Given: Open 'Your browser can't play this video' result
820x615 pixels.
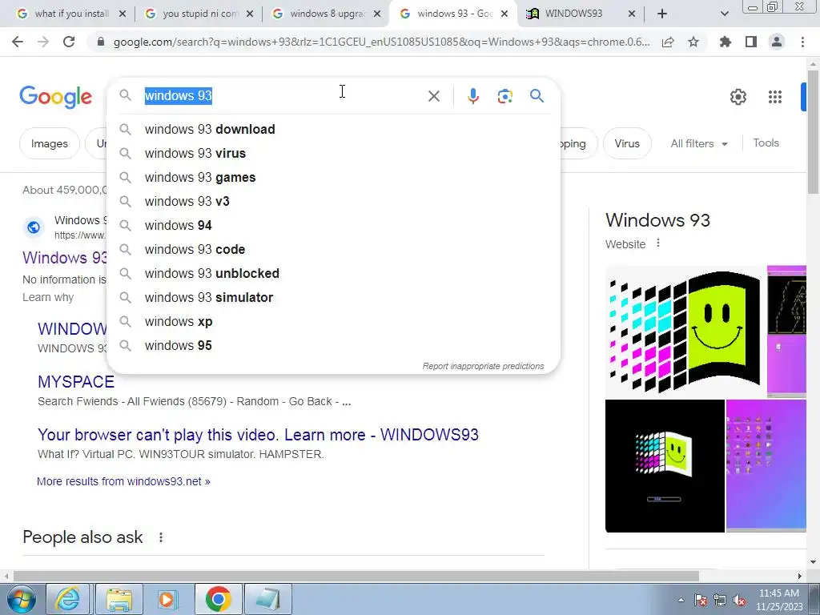Looking at the screenshot, I should point(258,435).
